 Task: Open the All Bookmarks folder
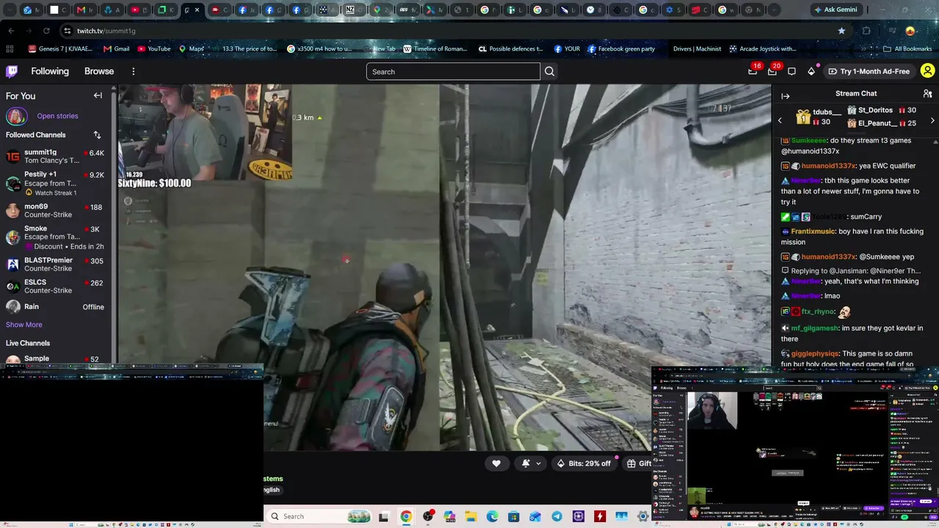(x=907, y=49)
